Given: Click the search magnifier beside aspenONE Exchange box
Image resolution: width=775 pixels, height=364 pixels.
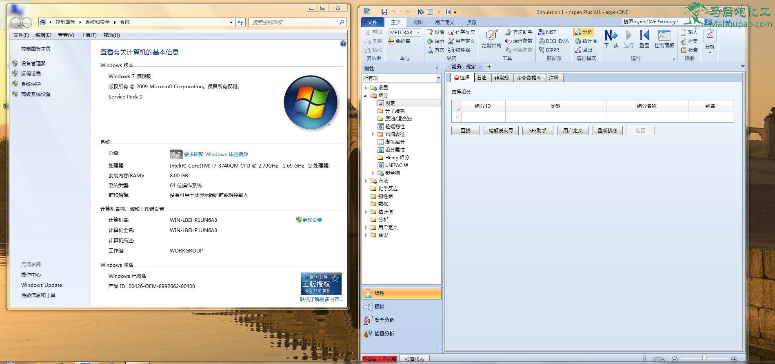Looking at the screenshot, I should point(708,22).
